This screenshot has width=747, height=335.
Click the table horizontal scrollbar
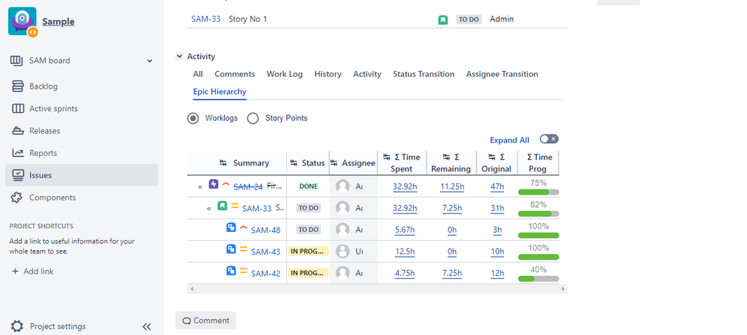click(x=378, y=289)
